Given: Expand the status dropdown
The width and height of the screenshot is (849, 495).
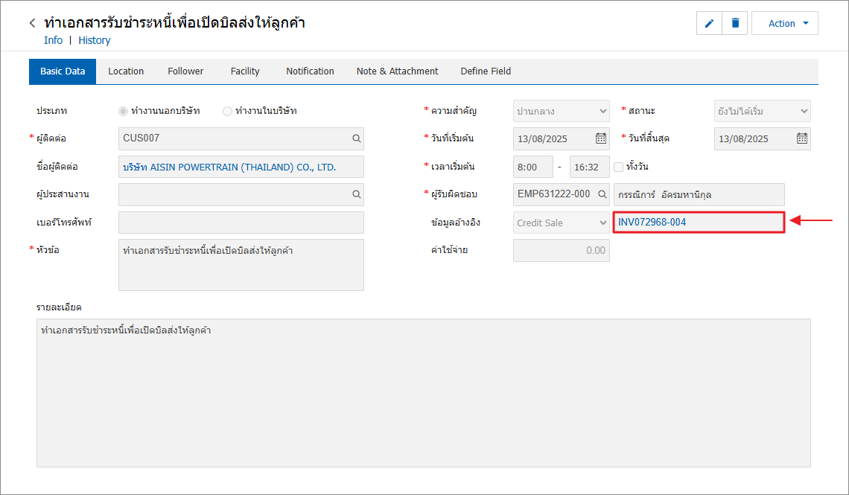Looking at the screenshot, I should click(x=762, y=111).
